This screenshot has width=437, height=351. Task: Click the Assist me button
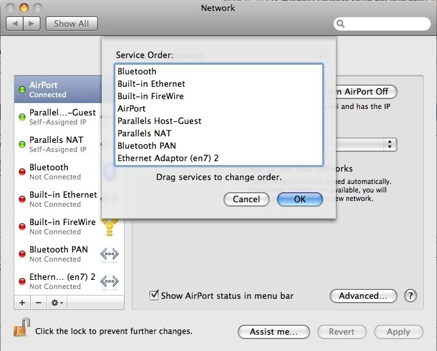(x=274, y=332)
